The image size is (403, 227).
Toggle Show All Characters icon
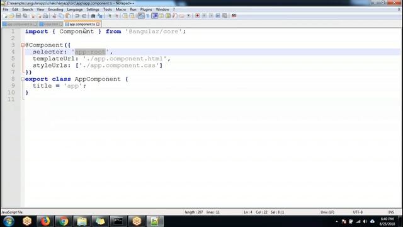coord(148,16)
